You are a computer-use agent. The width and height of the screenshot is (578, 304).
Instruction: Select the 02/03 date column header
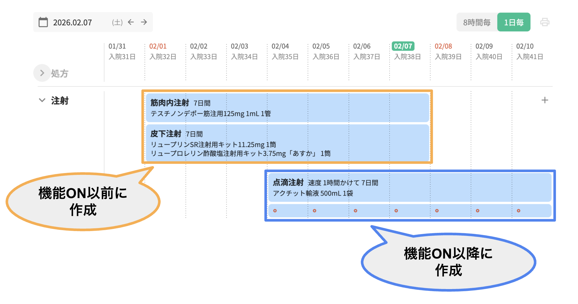240,46
